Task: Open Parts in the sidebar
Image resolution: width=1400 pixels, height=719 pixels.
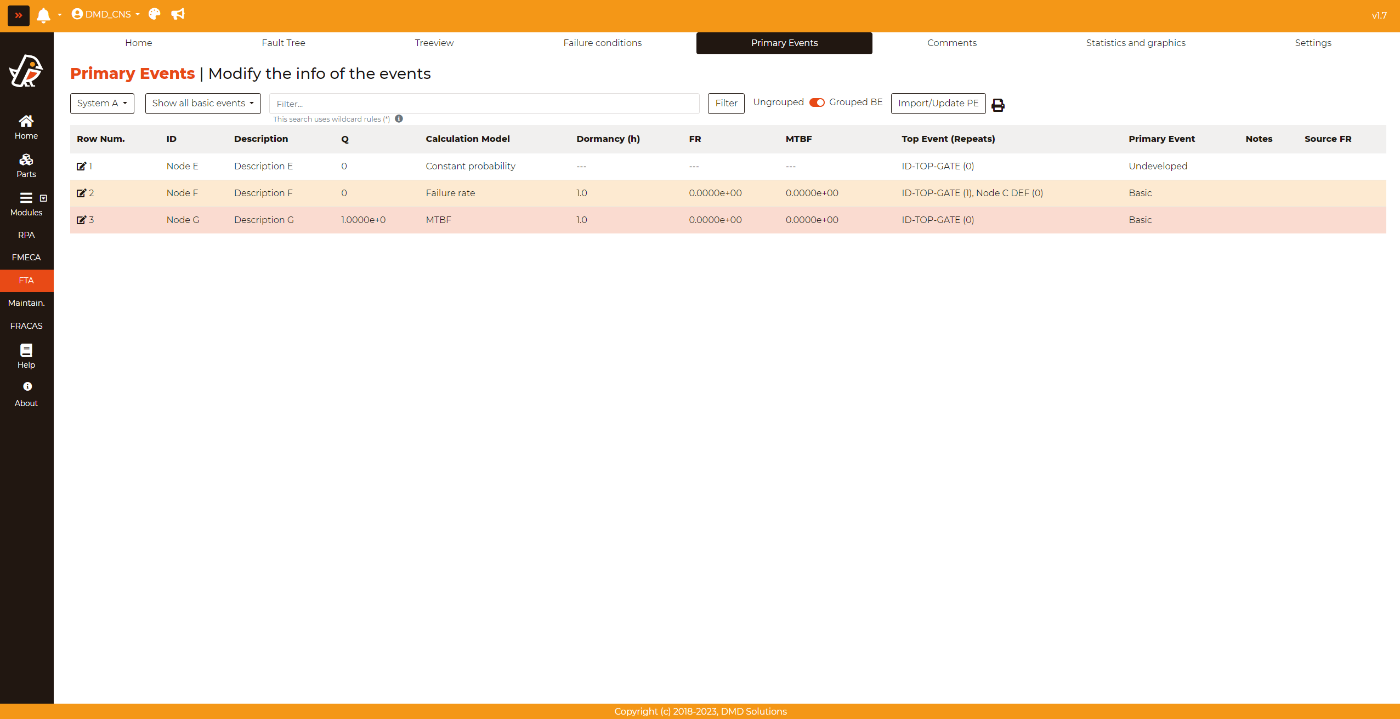Action: pos(26,165)
